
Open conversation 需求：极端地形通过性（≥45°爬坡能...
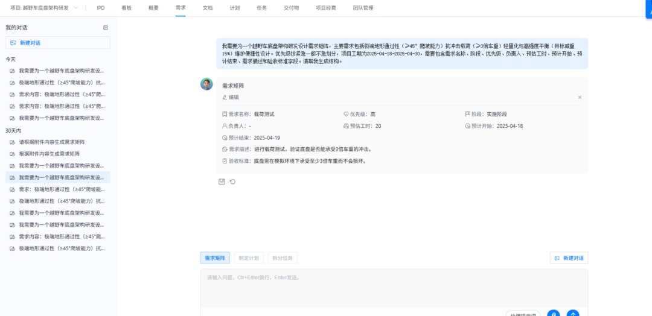click(x=58, y=189)
